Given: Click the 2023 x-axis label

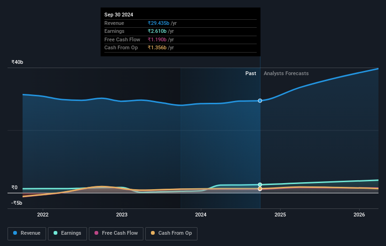Looking at the screenshot, I should [x=122, y=215].
